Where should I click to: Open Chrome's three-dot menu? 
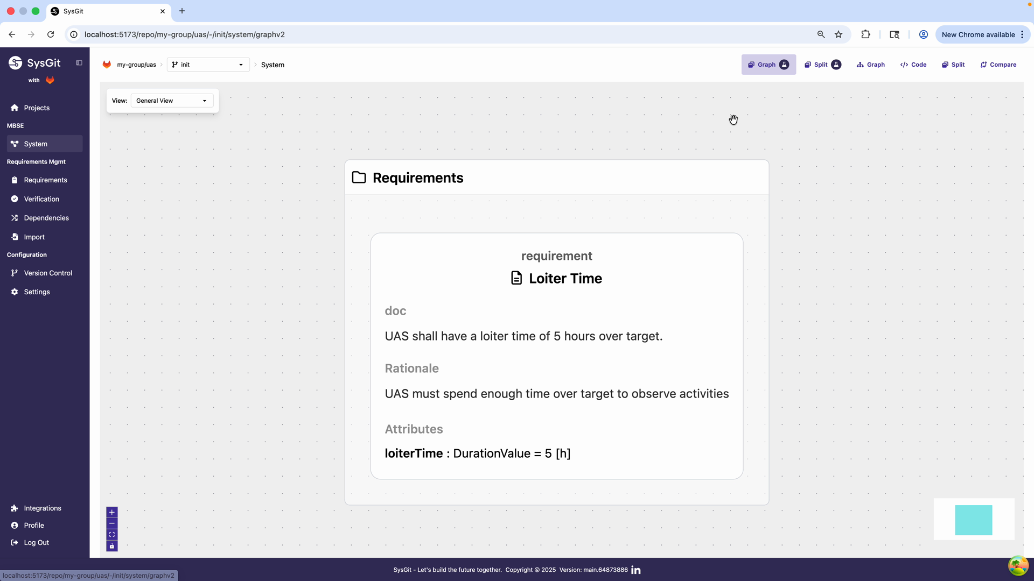(1022, 34)
